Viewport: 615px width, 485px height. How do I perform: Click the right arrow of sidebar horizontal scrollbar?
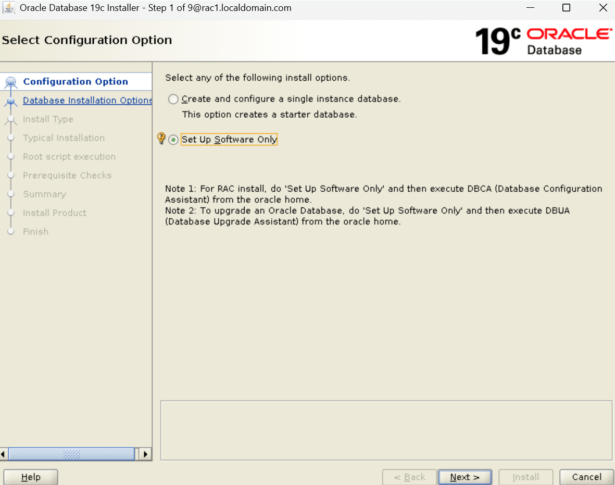(145, 454)
